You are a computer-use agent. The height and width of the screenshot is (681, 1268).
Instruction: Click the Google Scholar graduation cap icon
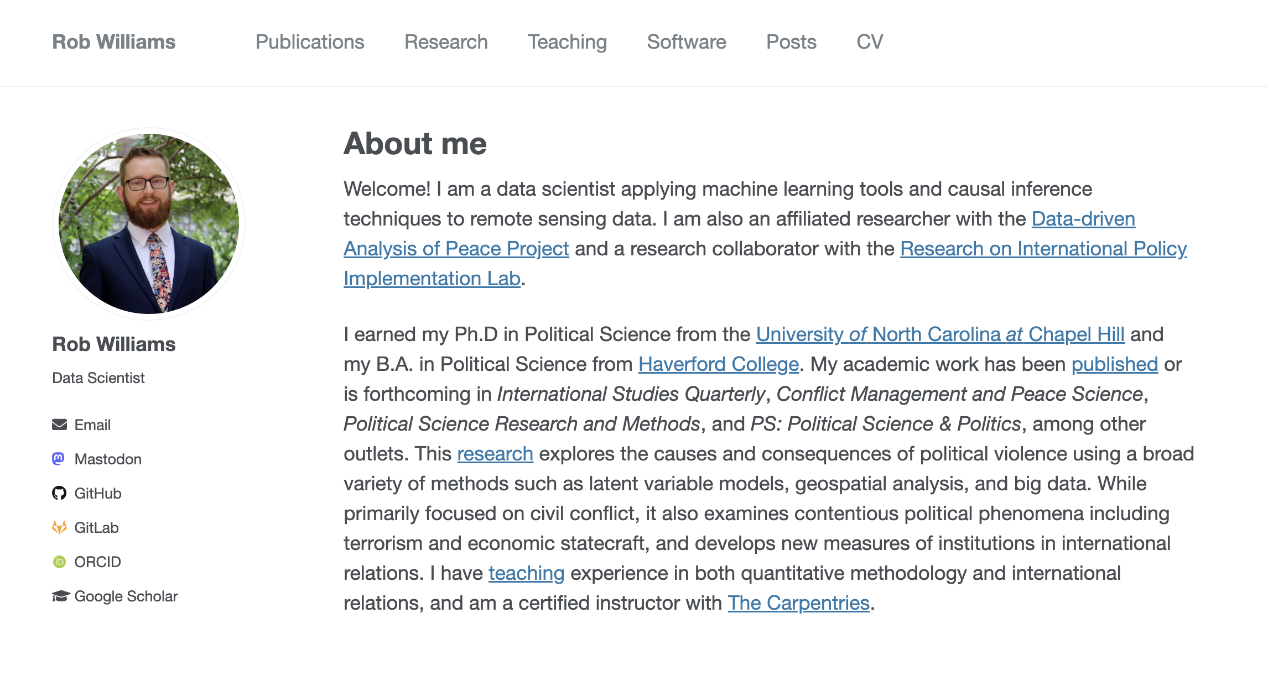pos(60,596)
